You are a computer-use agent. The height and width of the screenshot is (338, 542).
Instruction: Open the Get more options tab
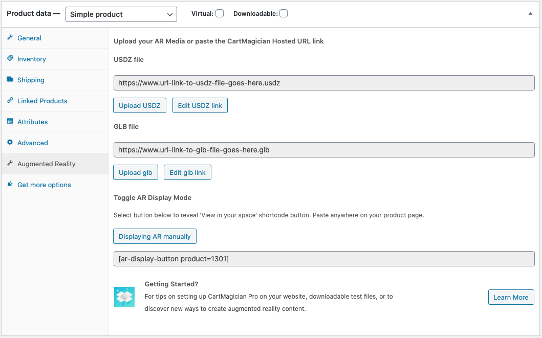pyautogui.click(x=55, y=185)
